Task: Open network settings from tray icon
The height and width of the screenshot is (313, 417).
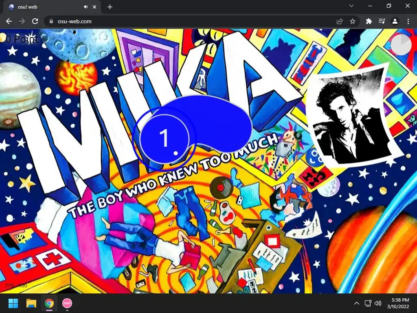Action: pyautogui.click(x=368, y=303)
